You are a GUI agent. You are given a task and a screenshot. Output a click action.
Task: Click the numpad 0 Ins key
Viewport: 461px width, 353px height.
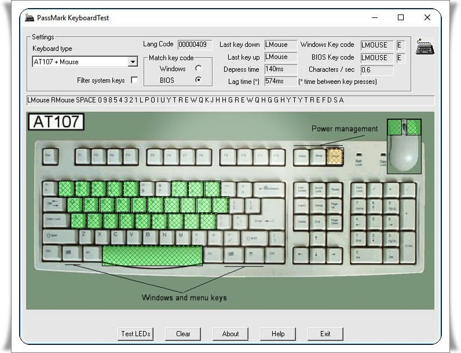click(366, 255)
